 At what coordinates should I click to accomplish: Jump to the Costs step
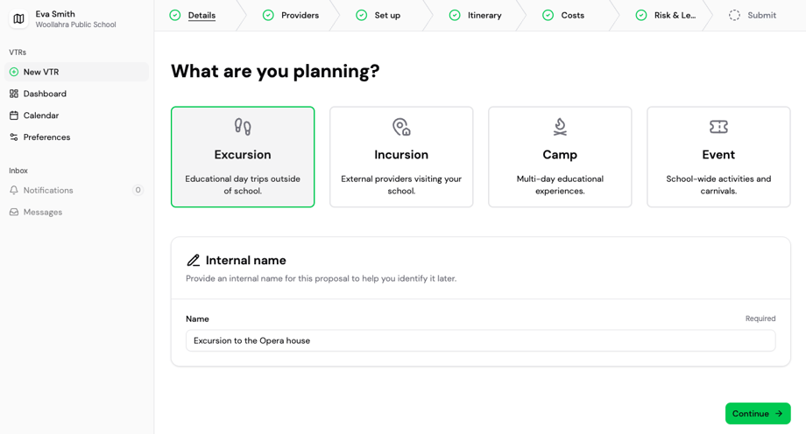point(563,15)
